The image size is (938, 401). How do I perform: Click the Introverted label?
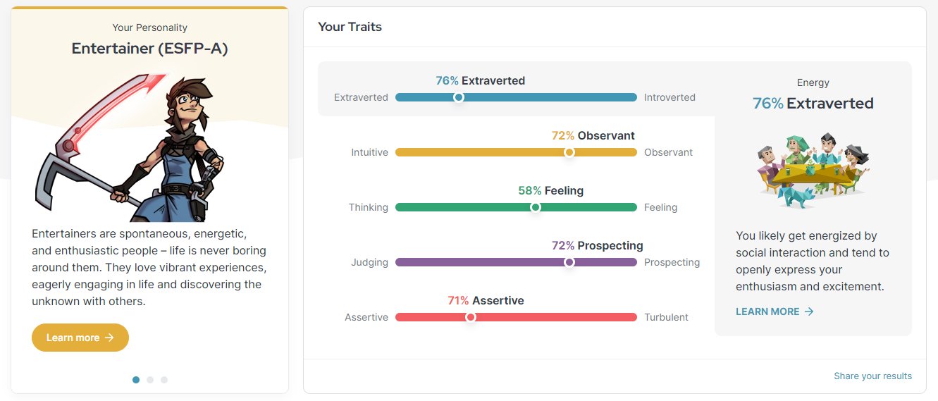(x=669, y=97)
